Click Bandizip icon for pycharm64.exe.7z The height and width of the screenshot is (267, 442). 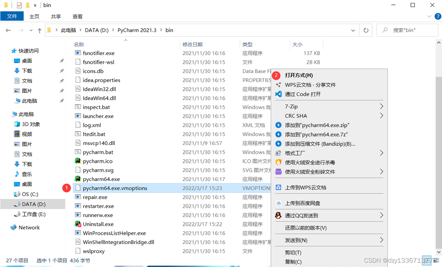pos(278,135)
